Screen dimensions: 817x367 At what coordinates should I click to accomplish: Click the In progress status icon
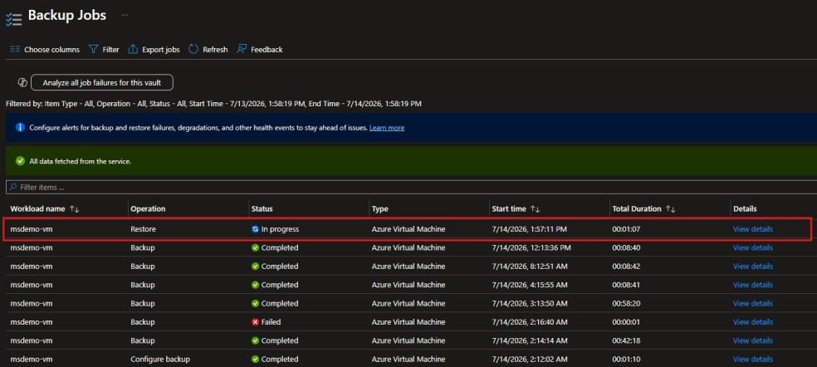tap(256, 229)
